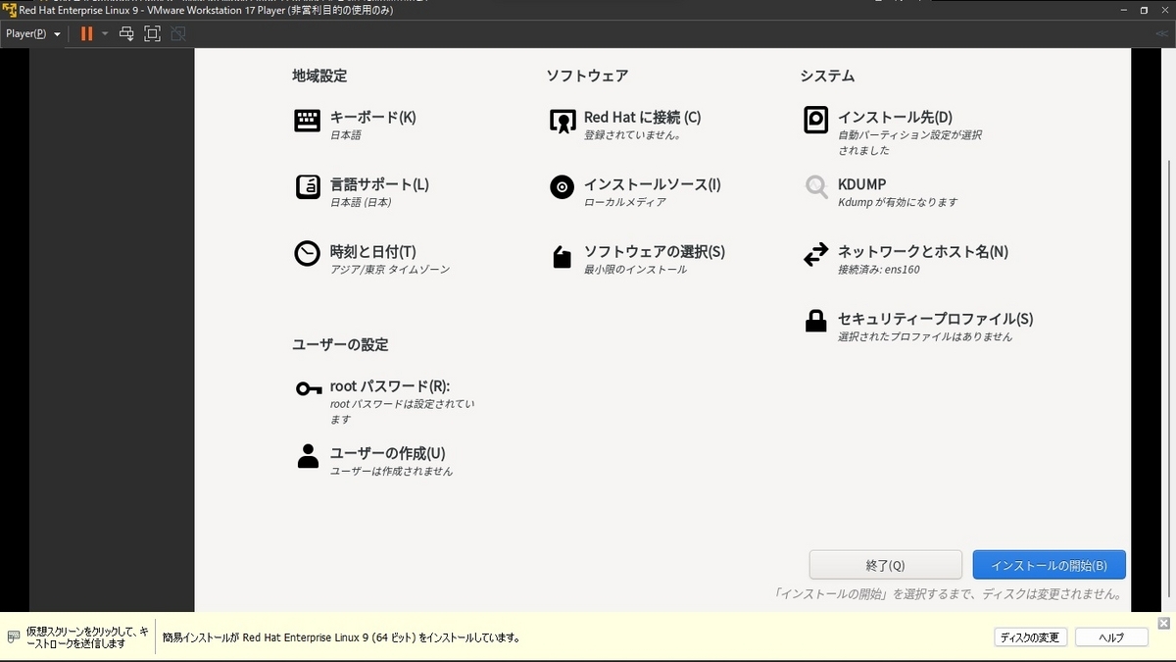1176x662 pixels.
Task: Click the 地域設定 section heading
Action: click(x=319, y=76)
